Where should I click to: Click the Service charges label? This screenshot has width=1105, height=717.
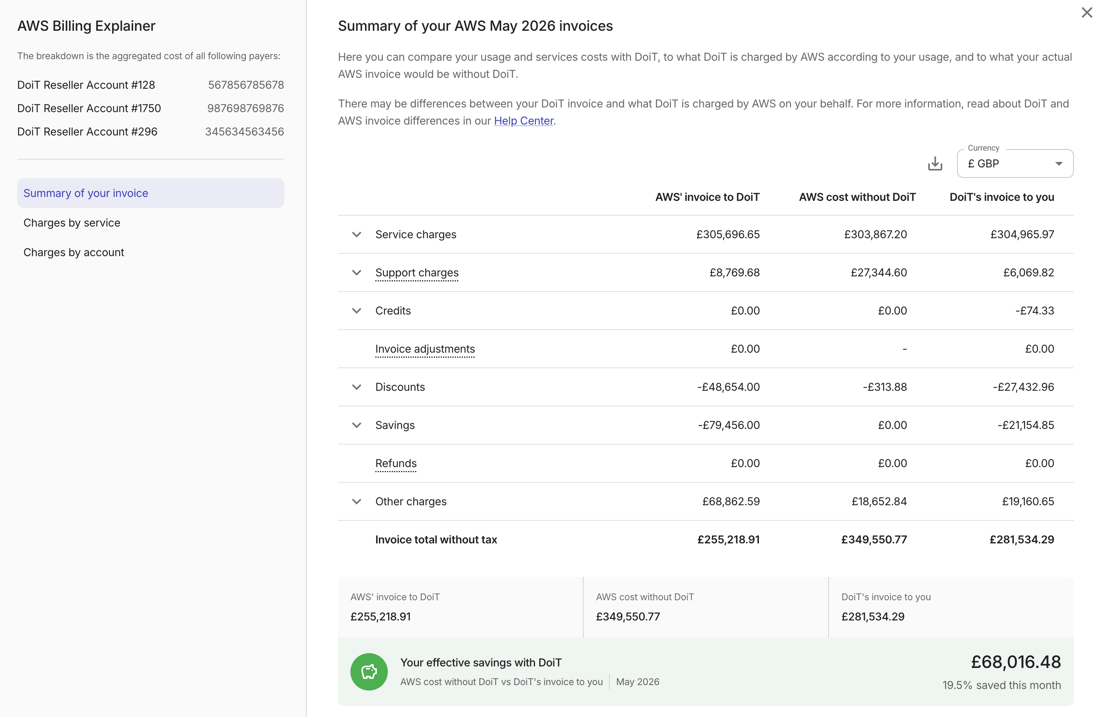tap(415, 234)
